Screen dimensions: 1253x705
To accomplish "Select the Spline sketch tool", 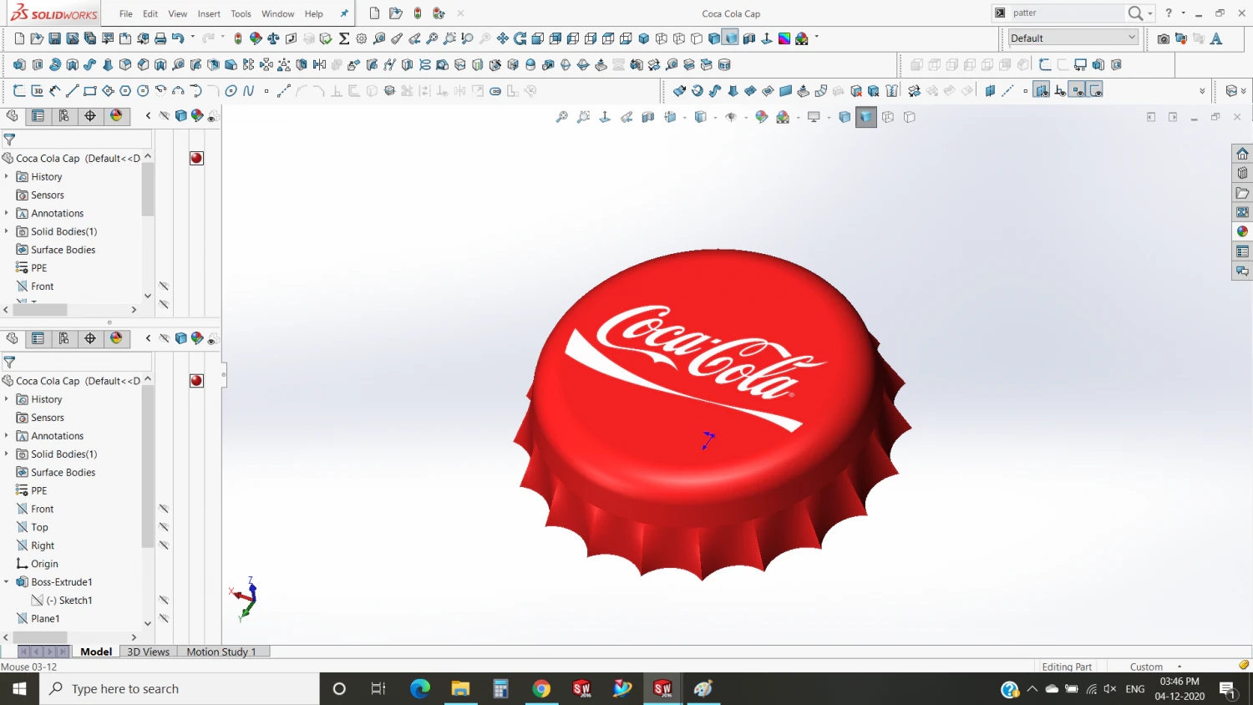I will pos(250,90).
